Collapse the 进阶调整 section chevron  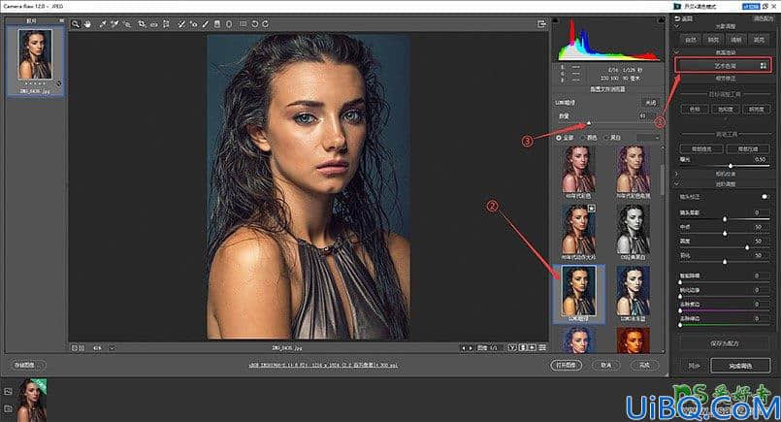677,184
